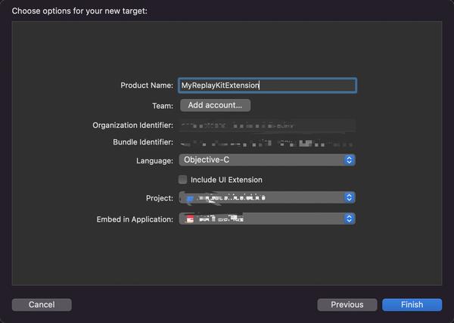Click the project icon in Project popup
Screen dimensions: 454x323
[190, 198]
